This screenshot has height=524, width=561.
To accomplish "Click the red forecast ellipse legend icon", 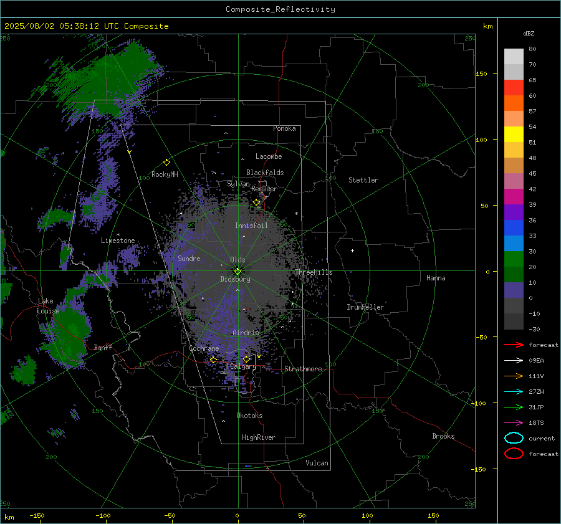I will 514,454.
